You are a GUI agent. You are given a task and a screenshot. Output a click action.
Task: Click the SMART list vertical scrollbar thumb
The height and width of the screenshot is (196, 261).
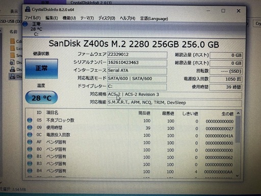[238, 129]
